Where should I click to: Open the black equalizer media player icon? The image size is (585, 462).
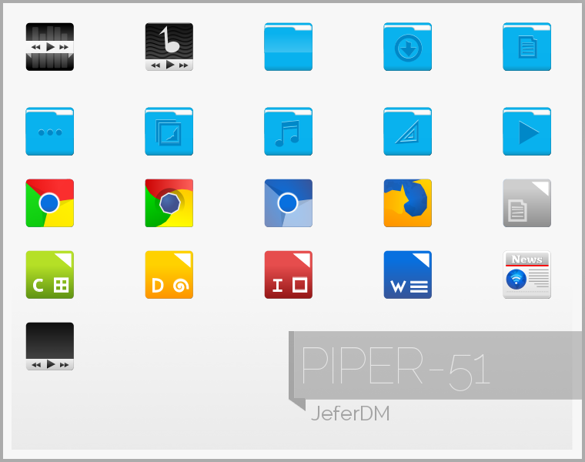click(49, 47)
